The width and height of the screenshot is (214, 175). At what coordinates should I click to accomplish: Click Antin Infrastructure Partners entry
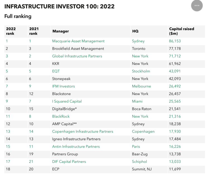tap(76, 147)
